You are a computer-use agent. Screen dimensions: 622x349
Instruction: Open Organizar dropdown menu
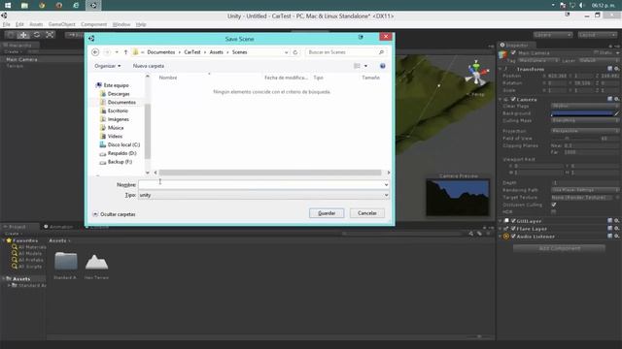(x=108, y=66)
